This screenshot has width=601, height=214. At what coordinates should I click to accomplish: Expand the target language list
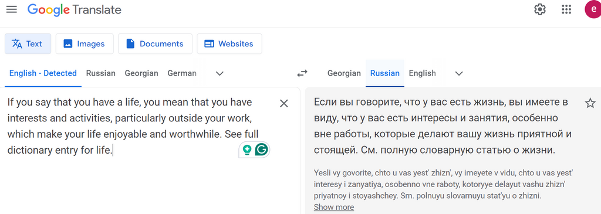(x=459, y=73)
